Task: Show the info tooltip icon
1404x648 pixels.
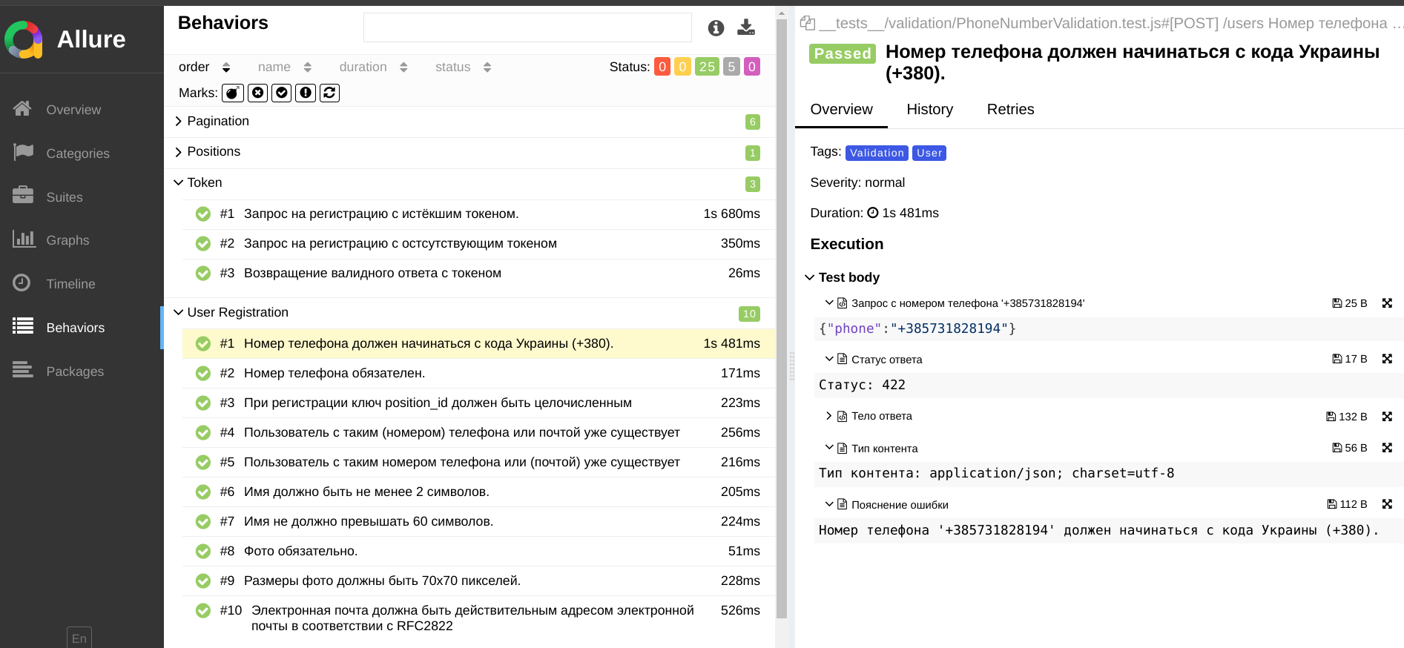Action: (716, 28)
